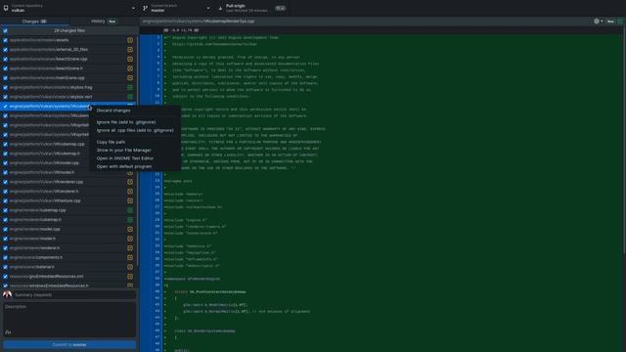
Task: Uncheck the beachScene.h checkbox
Action: (5, 68)
